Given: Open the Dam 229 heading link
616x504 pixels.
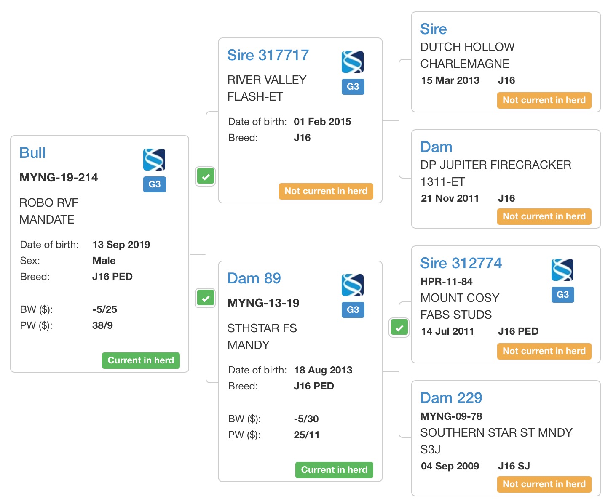Looking at the screenshot, I should (x=451, y=398).
